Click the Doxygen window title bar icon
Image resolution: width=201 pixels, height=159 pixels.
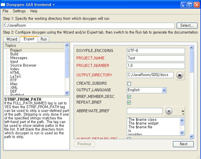tap(3, 5)
